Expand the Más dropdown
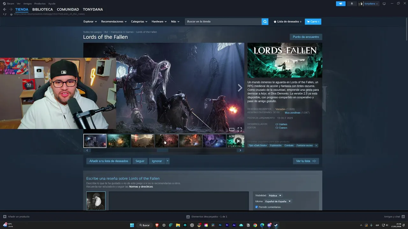 (175, 22)
